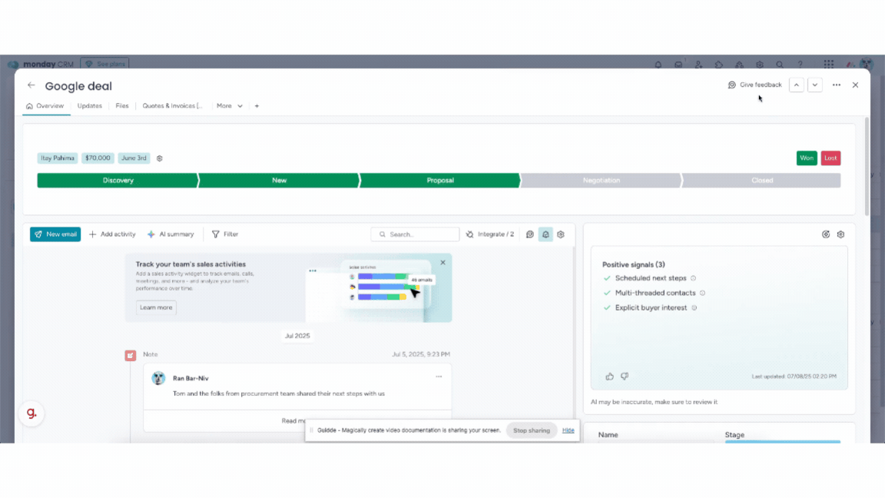
Task: Focus the activity Search field
Action: pos(415,234)
